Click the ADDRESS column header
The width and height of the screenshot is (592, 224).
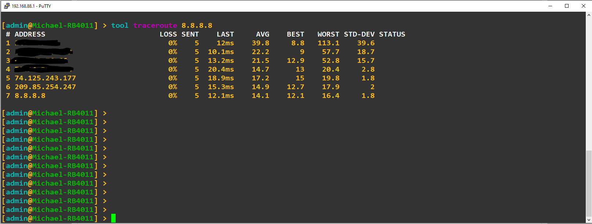tap(30, 34)
